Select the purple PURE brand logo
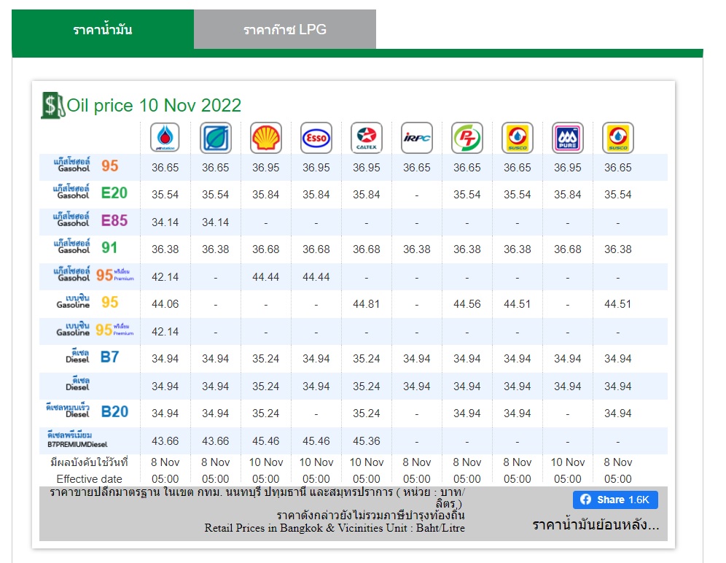Viewport: 726px width, 563px height. (568, 138)
